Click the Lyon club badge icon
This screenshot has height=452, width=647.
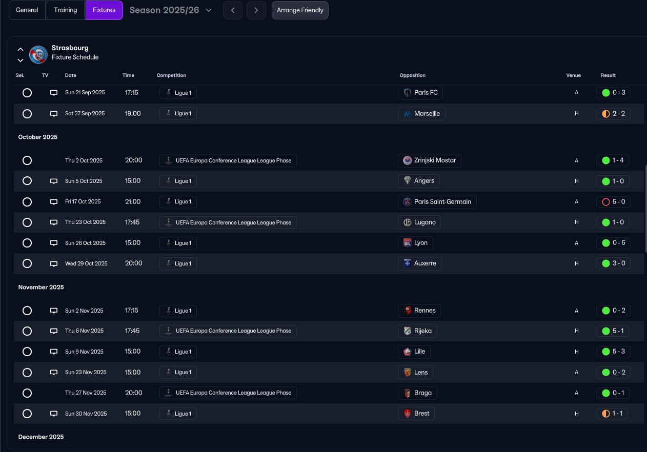tap(408, 243)
